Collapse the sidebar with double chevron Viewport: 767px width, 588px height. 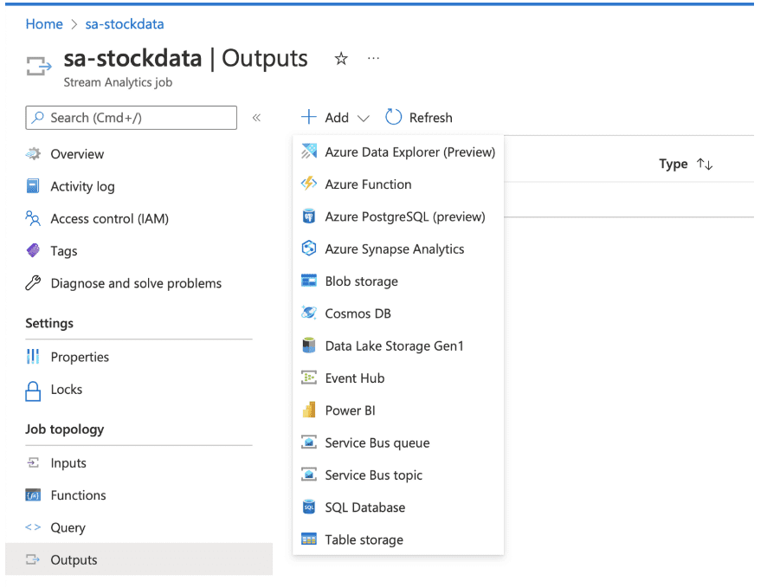pyautogui.click(x=256, y=118)
